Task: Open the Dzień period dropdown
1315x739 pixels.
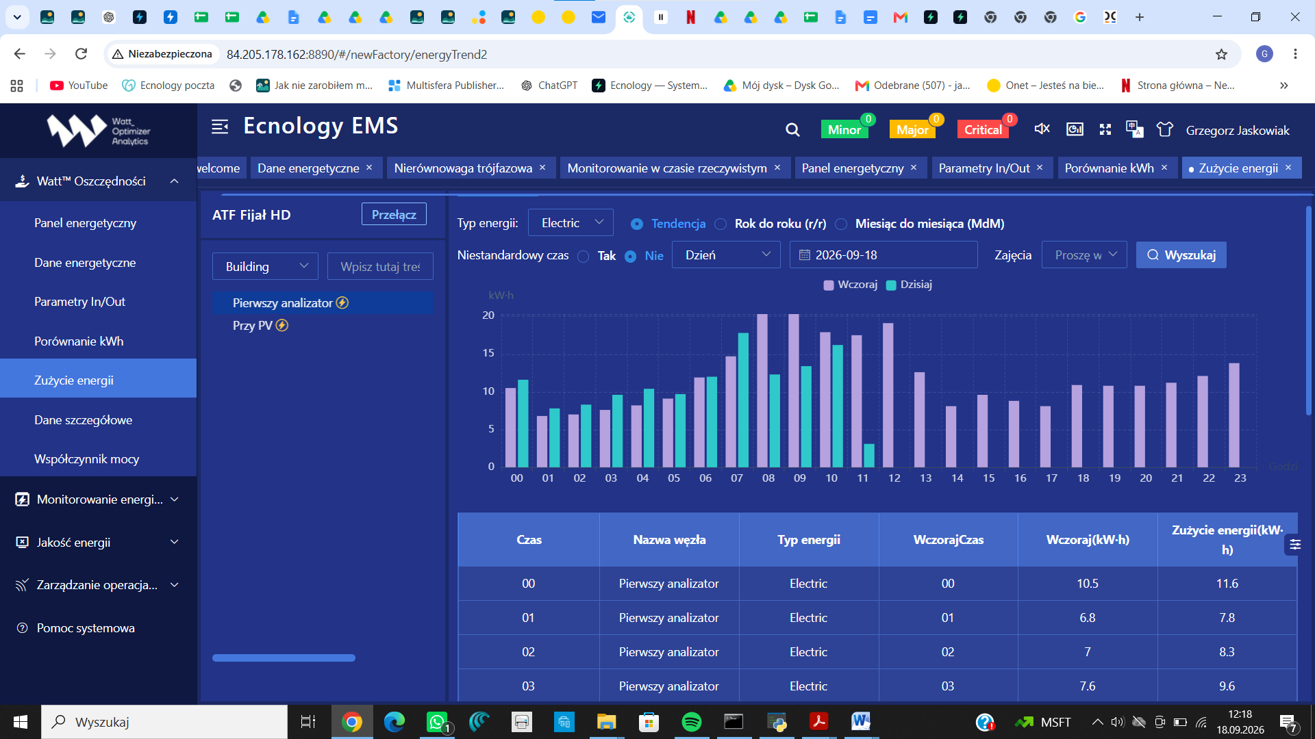Action: pos(726,255)
